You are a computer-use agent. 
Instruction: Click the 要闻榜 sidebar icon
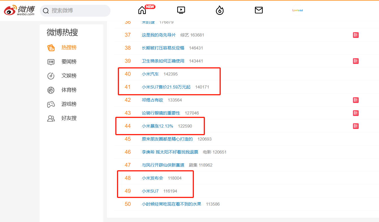click(x=51, y=62)
